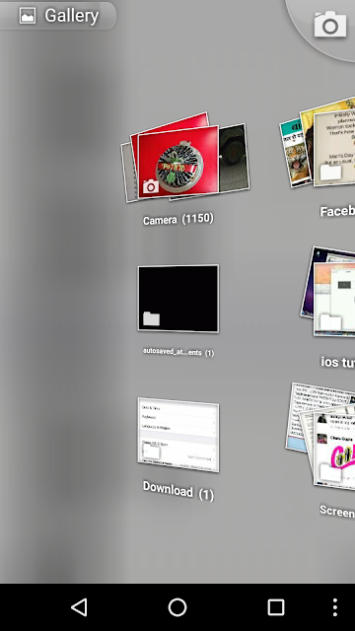355x631 pixels.
Task: Tap the Gallery title label
Action: click(72, 16)
